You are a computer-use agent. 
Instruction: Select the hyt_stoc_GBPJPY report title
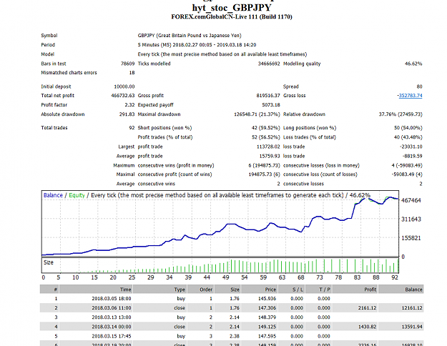point(232,7)
